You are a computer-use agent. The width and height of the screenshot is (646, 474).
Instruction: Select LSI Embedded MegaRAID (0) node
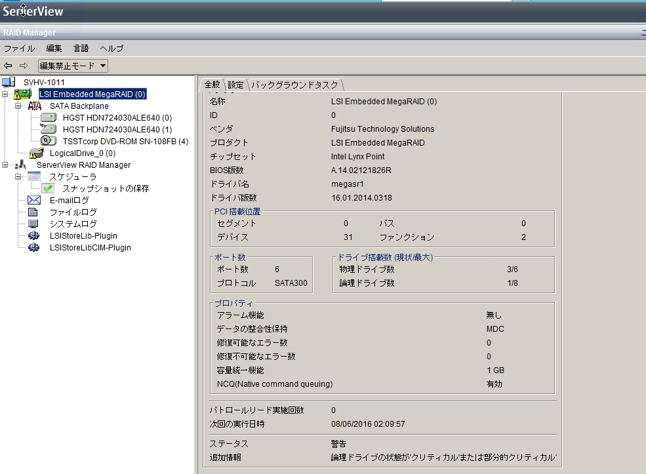coord(92,94)
